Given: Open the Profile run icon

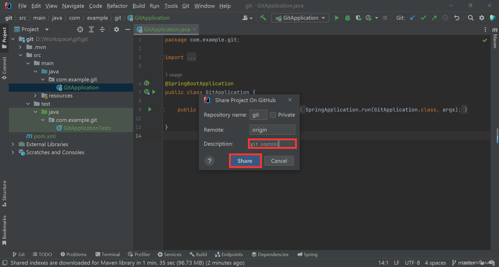Looking at the screenshot, I should coord(369,18).
